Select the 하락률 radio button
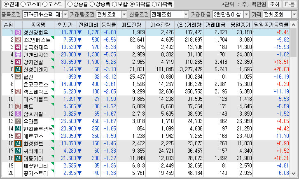The image size is (299, 179). (x=132, y=4)
